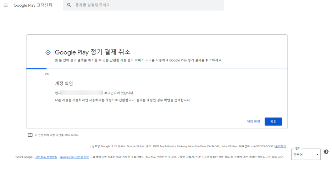332x178 pixels.
Task: Open the 한국어 language dropdown
Action: point(306,155)
